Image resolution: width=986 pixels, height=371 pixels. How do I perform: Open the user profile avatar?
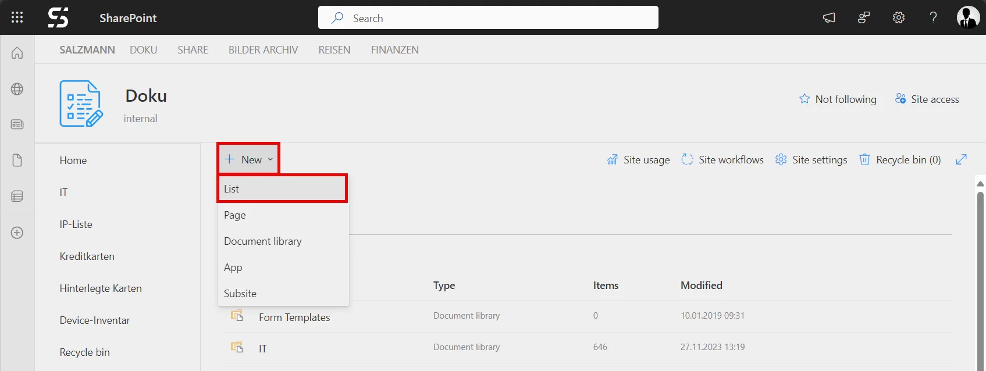[968, 17]
